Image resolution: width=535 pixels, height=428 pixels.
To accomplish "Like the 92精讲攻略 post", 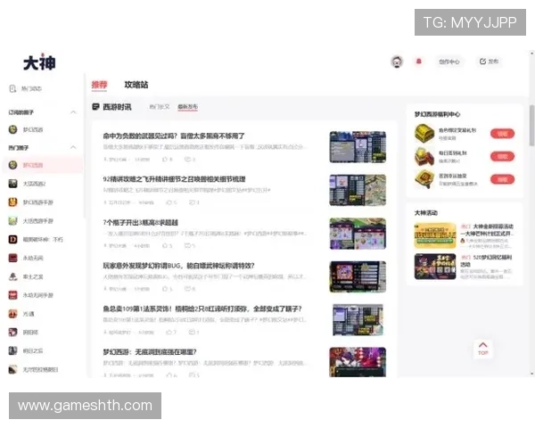I will [x=171, y=202].
